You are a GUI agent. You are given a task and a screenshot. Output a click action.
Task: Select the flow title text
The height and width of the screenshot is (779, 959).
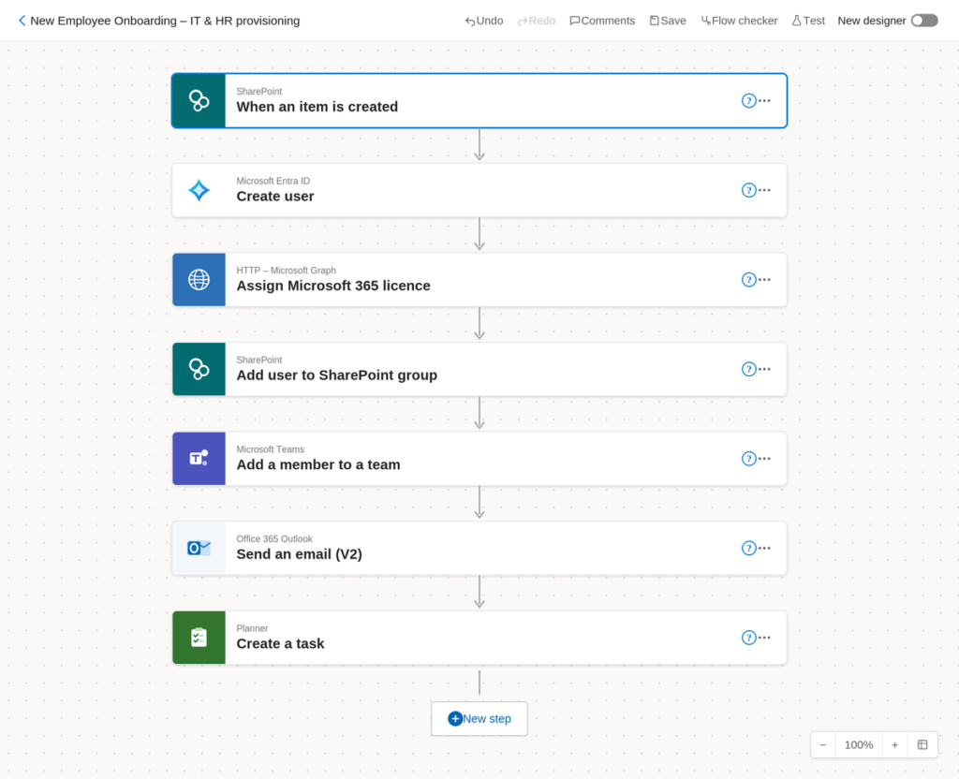click(165, 21)
